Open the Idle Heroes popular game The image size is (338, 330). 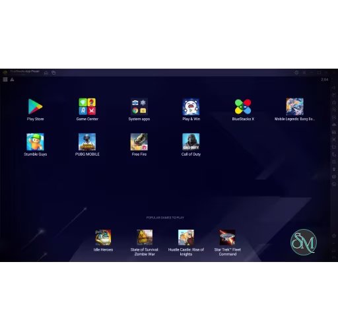tap(103, 238)
